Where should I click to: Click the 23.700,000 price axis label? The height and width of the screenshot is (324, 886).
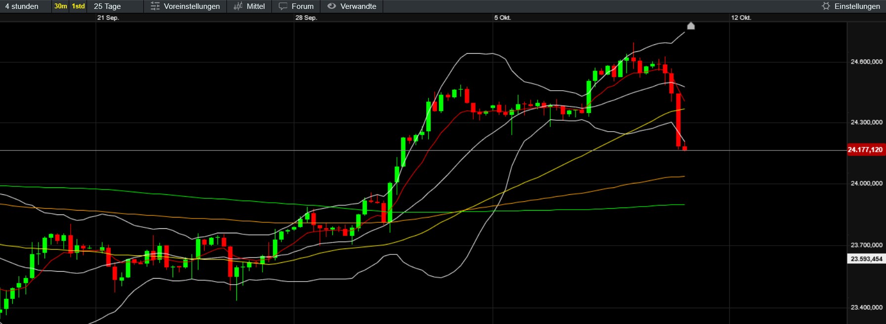(866, 245)
